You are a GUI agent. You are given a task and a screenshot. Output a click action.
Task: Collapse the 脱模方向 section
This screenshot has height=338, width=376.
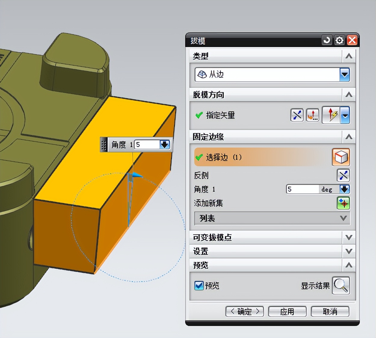coord(349,95)
